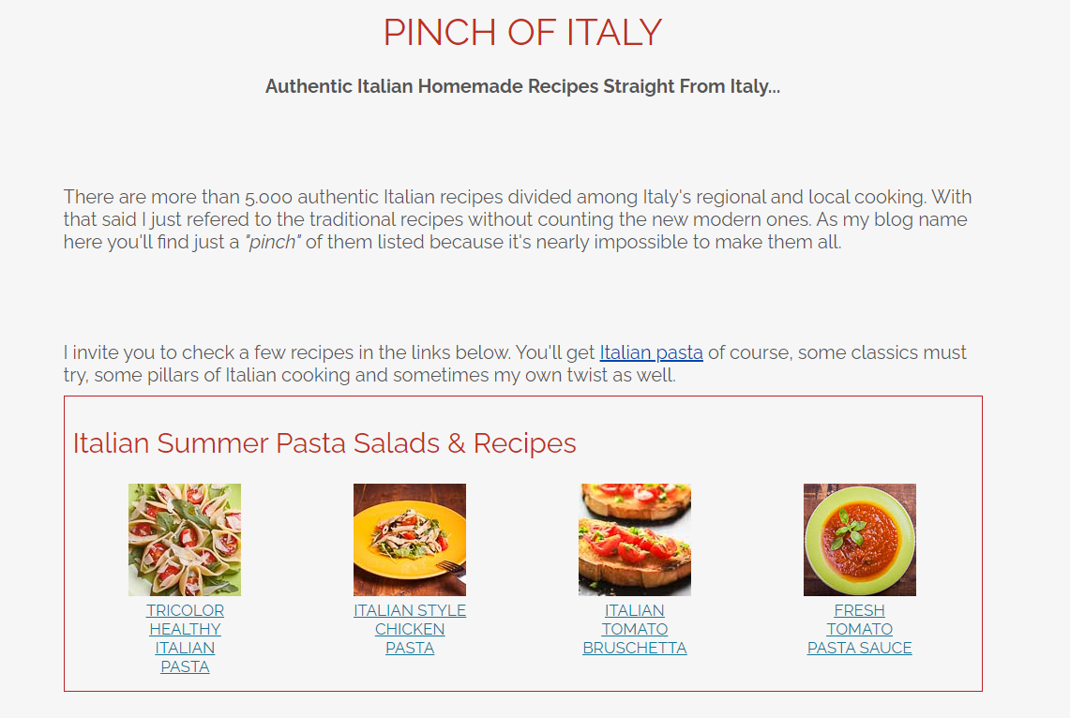Go to the Italian Tomato Bruschetta link
This screenshot has height=718, width=1070.
tap(635, 629)
